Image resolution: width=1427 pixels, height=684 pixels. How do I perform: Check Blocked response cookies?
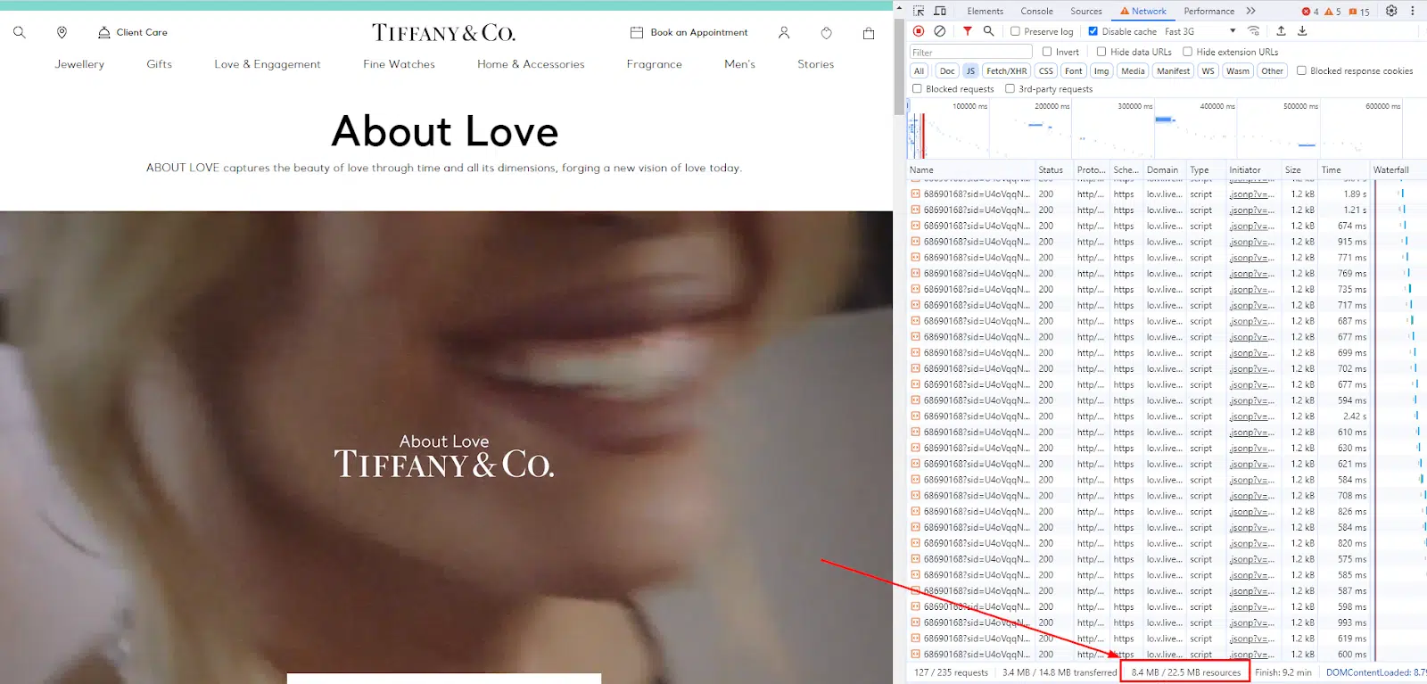pos(1301,70)
